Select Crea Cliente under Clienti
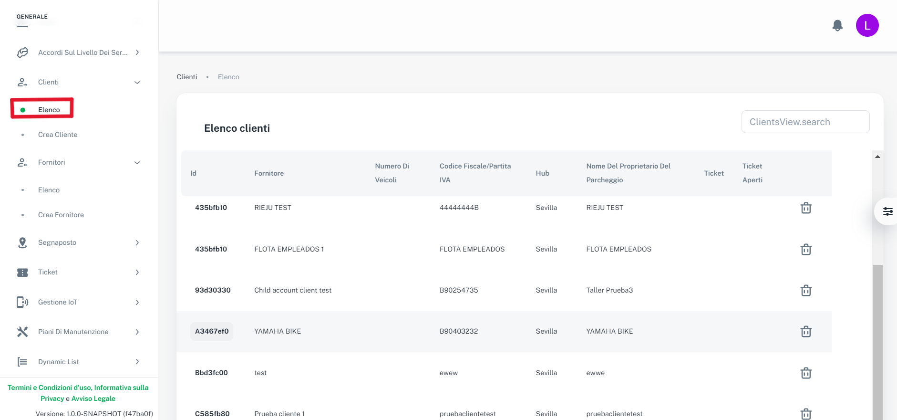 (x=58, y=135)
